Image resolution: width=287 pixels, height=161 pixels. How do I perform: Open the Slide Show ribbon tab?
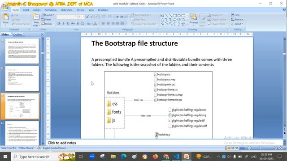coord(67,10)
